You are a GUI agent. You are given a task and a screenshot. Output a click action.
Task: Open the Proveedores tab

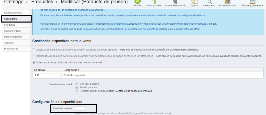tap(11, 49)
